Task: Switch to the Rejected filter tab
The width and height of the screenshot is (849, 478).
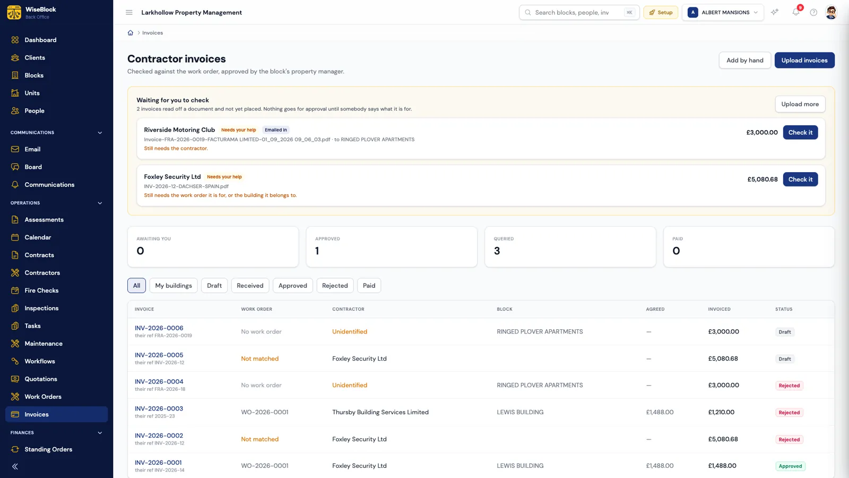Action: point(335,286)
